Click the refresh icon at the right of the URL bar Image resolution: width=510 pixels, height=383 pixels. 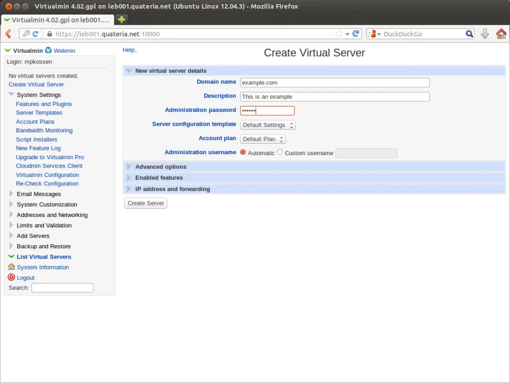[356, 33]
